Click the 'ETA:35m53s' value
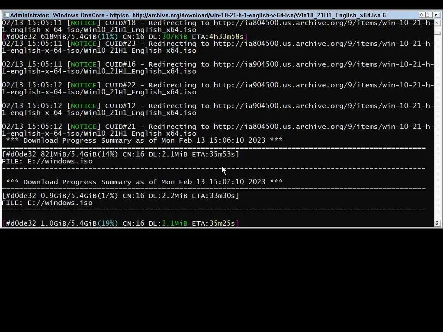 [x=213, y=154]
